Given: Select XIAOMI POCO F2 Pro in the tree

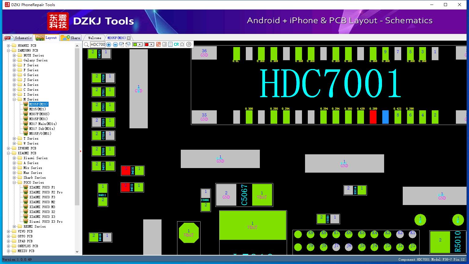Looking at the screenshot, I should (46, 192).
